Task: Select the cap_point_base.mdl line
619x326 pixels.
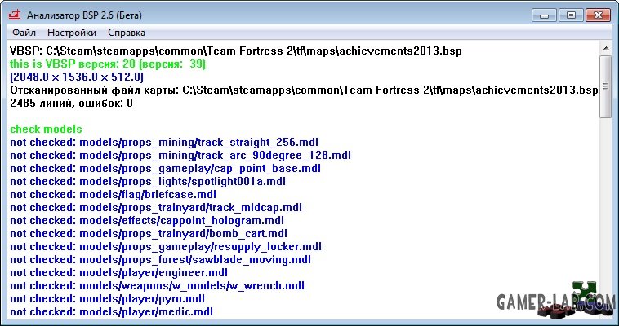Action: [x=165, y=169]
